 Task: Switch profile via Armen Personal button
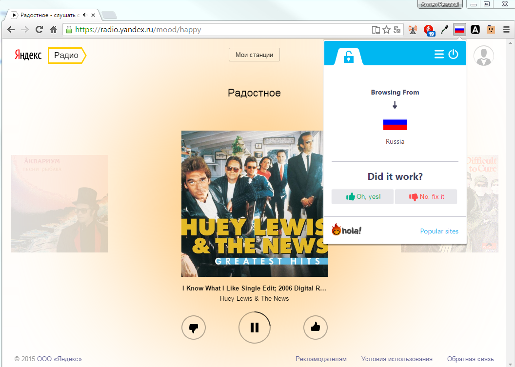440,4
